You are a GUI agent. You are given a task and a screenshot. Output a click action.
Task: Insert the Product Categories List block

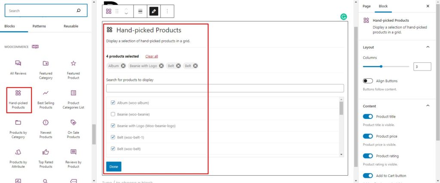73,100
